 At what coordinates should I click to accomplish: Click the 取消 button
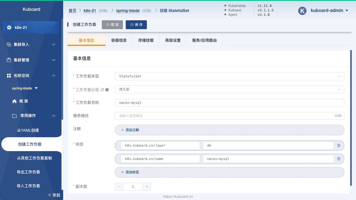(112, 25)
